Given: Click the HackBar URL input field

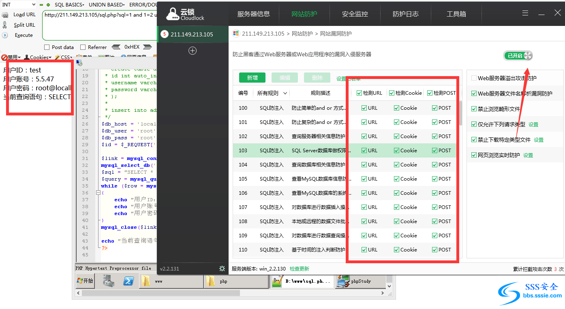Looking at the screenshot, I should 99,24.
